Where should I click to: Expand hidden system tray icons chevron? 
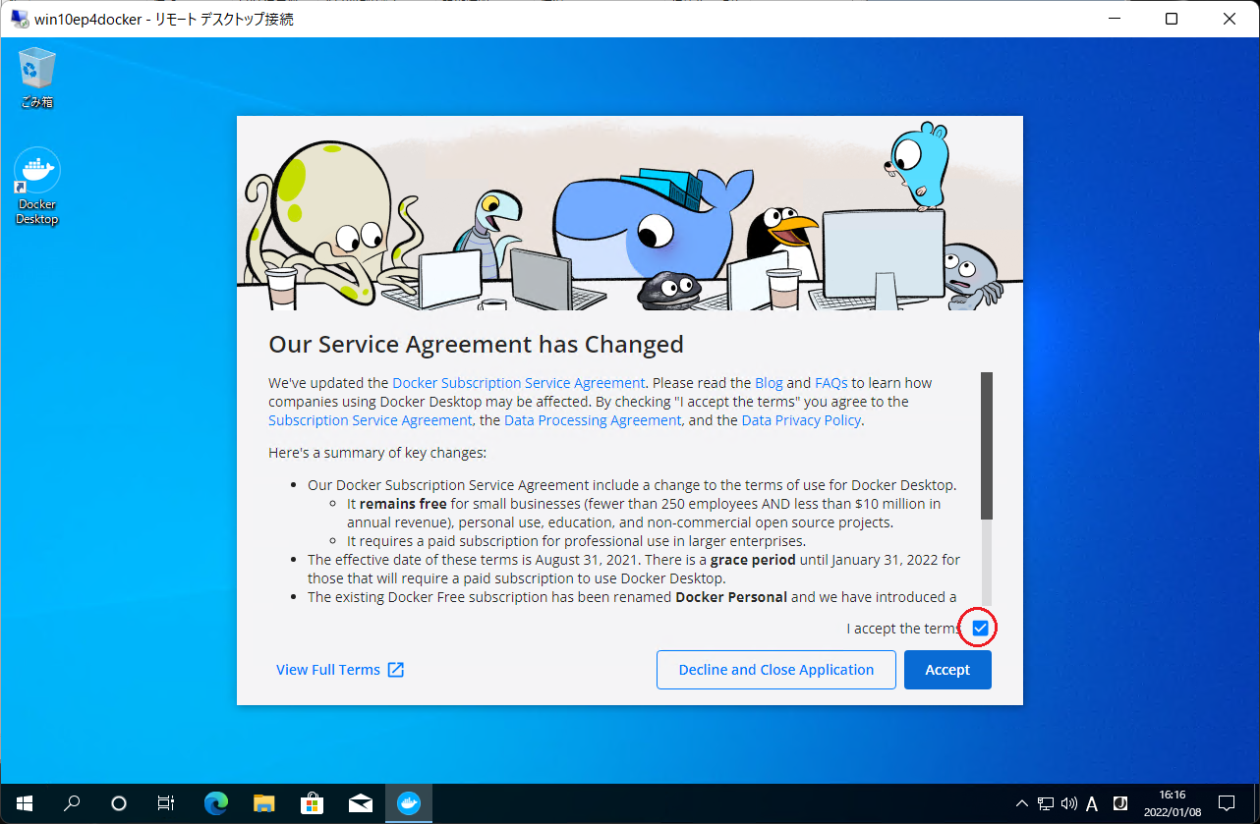click(1022, 803)
